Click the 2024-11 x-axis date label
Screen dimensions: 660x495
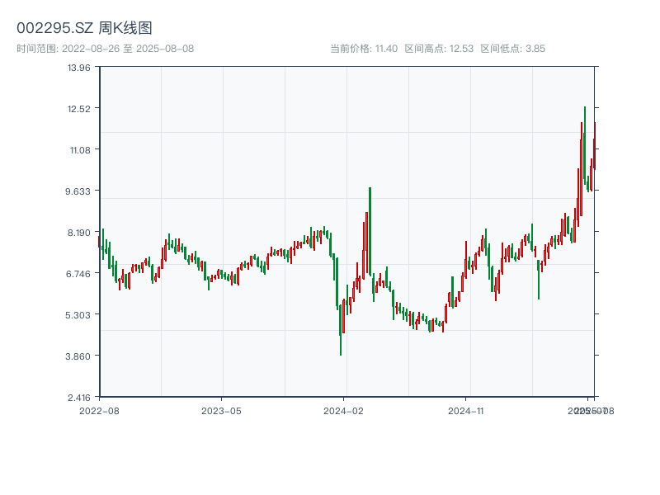pyautogui.click(x=466, y=410)
